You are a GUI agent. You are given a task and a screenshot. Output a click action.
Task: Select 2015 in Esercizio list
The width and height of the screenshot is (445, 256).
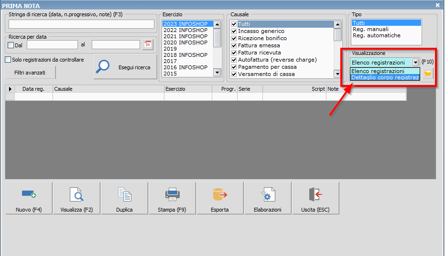click(x=188, y=74)
